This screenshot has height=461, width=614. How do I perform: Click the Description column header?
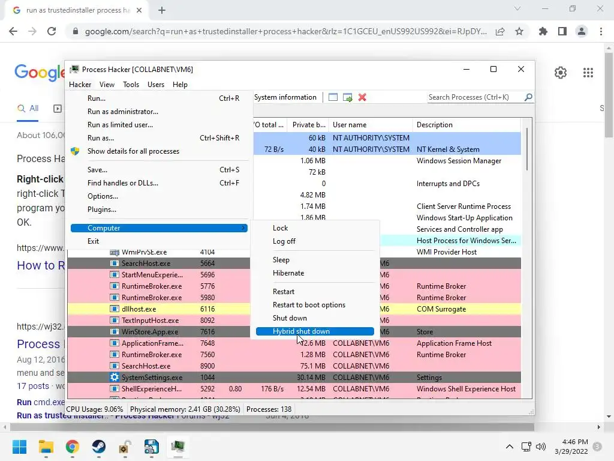(x=466, y=125)
